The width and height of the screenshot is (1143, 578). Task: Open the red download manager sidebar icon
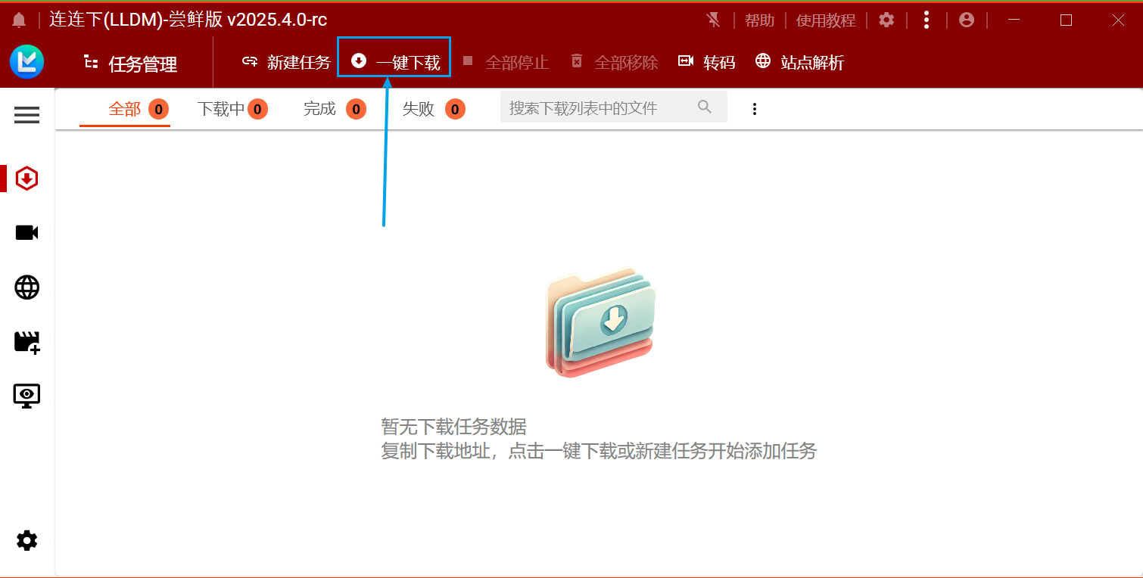tap(26, 178)
